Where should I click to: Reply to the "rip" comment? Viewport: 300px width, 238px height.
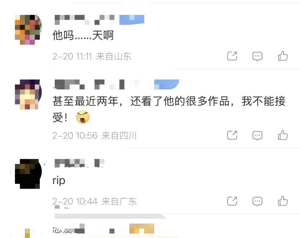click(x=257, y=201)
